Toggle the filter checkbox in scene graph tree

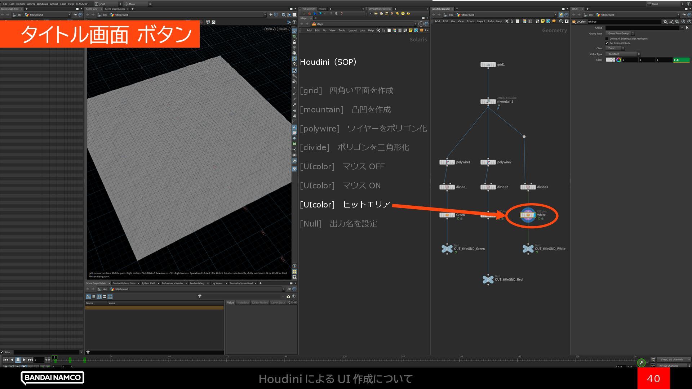pos(2,352)
